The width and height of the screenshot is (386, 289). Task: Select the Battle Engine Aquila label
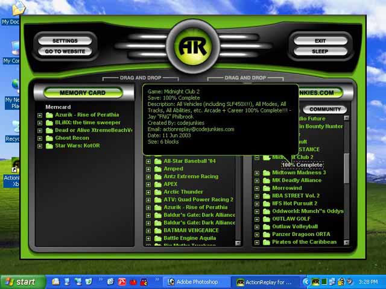(190, 238)
